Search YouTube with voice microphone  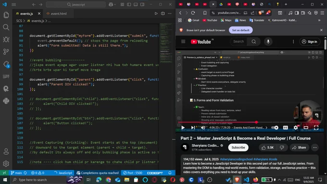(268, 42)
